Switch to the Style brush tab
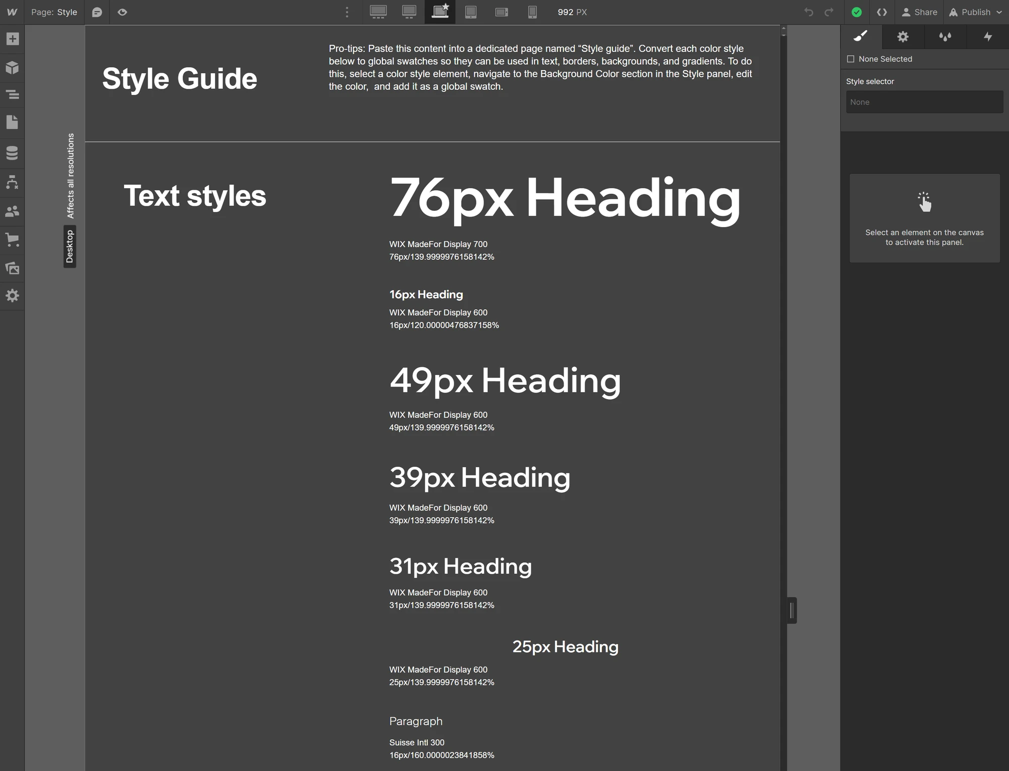Viewport: 1009px width, 771px height. [861, 36]
